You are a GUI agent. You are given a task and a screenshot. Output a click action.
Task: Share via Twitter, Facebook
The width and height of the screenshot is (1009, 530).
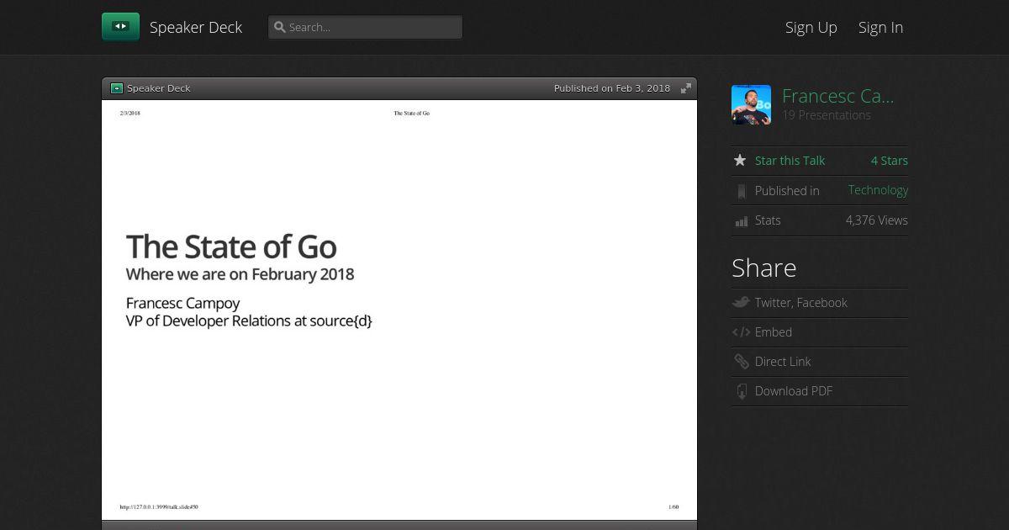[801, 303]
